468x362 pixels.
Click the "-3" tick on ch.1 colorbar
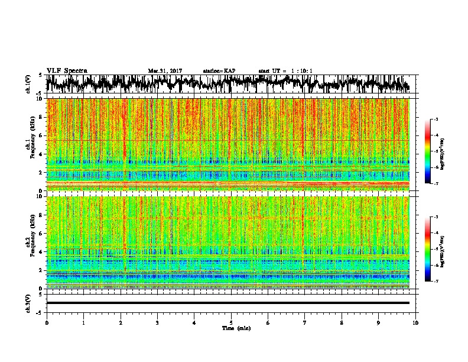pyautogui.click(x=435, y=119)
